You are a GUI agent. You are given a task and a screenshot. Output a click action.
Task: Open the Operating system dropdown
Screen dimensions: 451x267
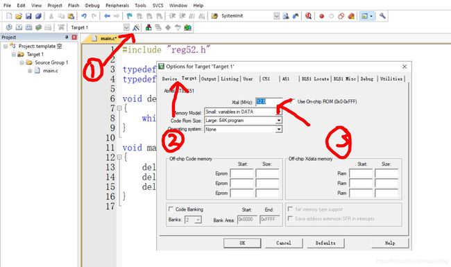pos(279,129)
